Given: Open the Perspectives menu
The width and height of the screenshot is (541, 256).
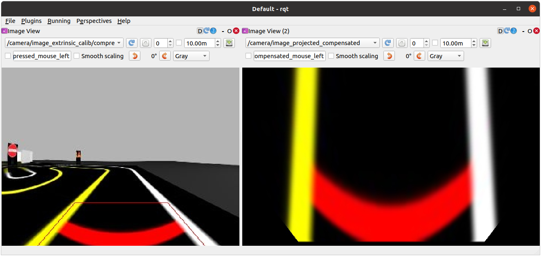Looking at the screenshot, I should click(94, 21).
